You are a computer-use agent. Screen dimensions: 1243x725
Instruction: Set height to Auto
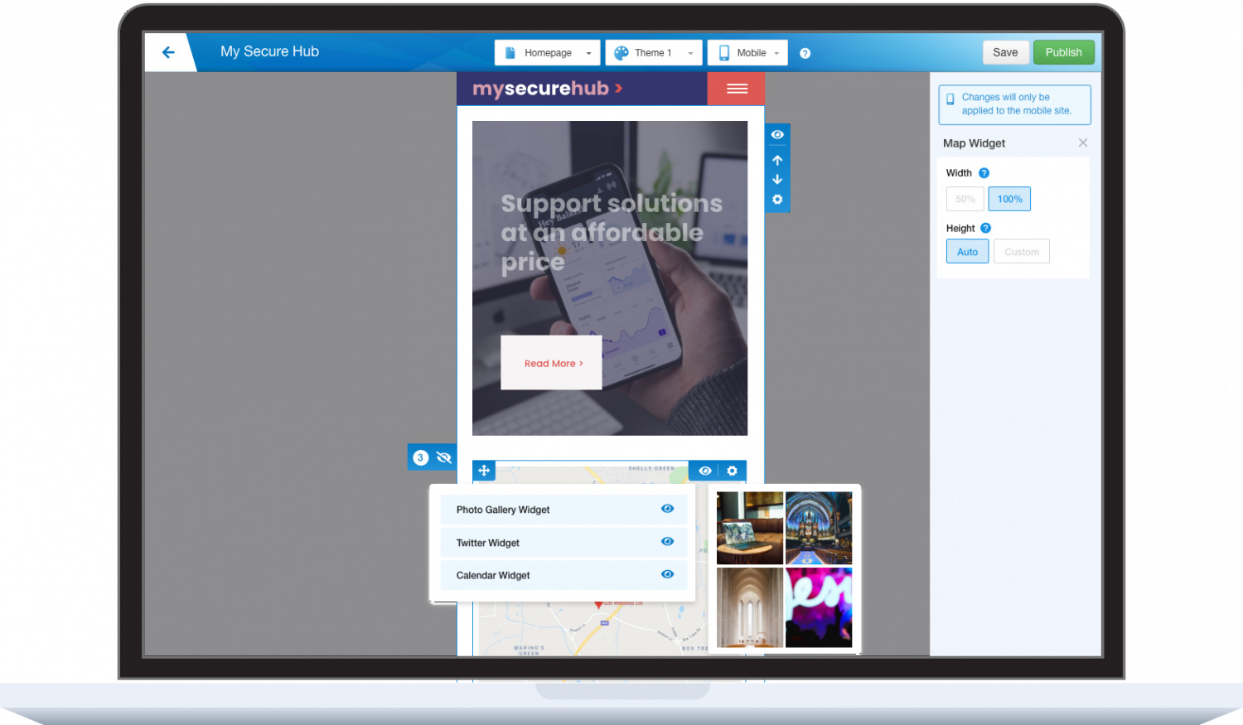tap(968, 252)
